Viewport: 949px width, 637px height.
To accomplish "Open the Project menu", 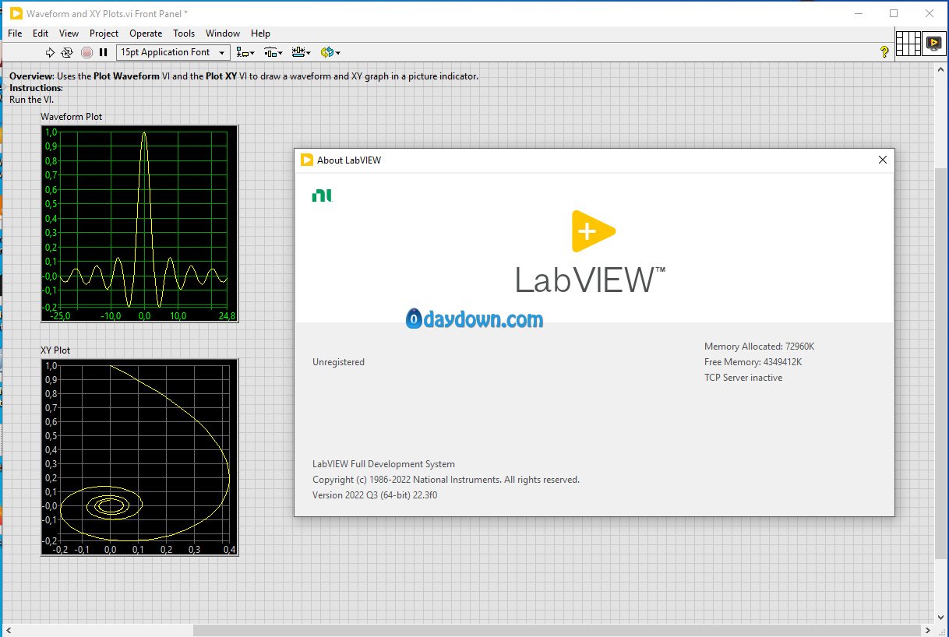I will [x=104, y=33].
